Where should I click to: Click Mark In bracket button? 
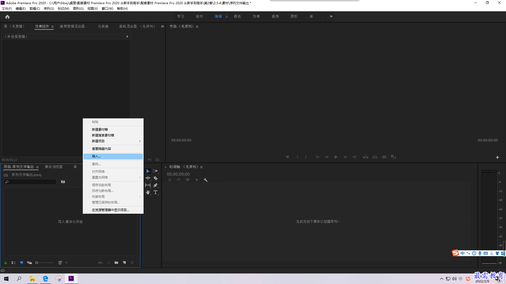[297, 157]
